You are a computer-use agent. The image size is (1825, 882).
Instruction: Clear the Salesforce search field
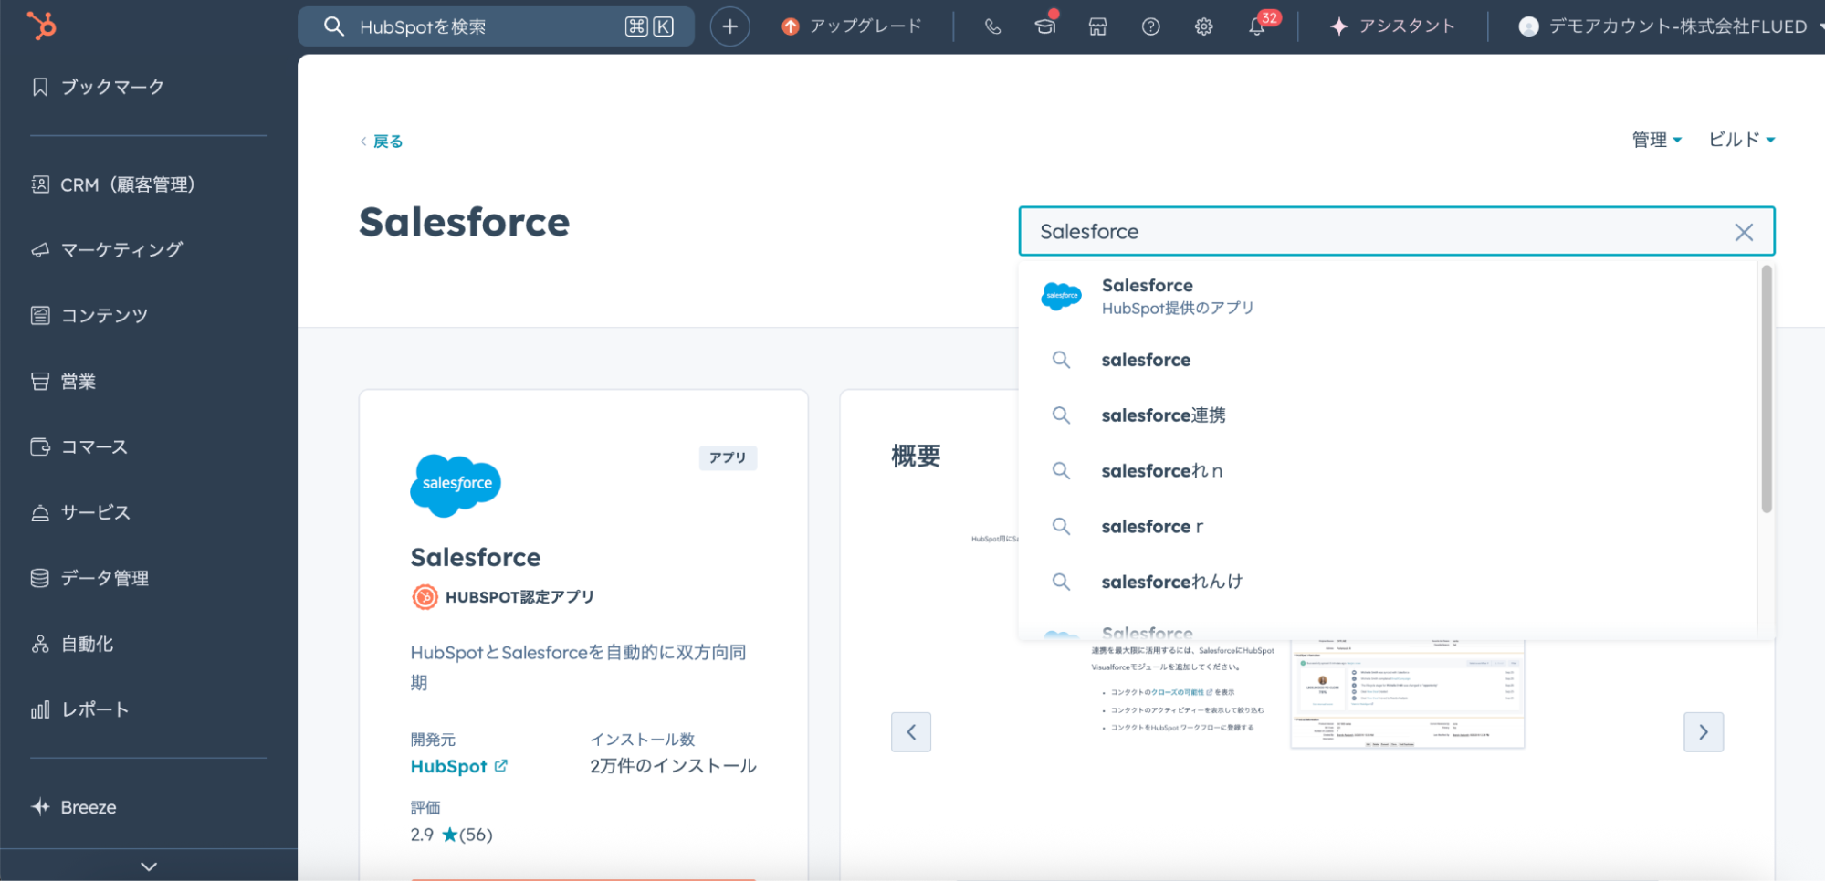tap(1743, 232)
